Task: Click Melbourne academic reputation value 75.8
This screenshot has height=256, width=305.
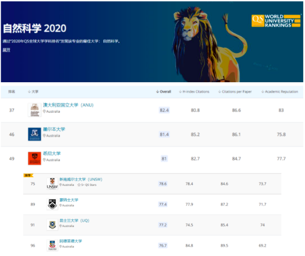Action: click(281, 134)
